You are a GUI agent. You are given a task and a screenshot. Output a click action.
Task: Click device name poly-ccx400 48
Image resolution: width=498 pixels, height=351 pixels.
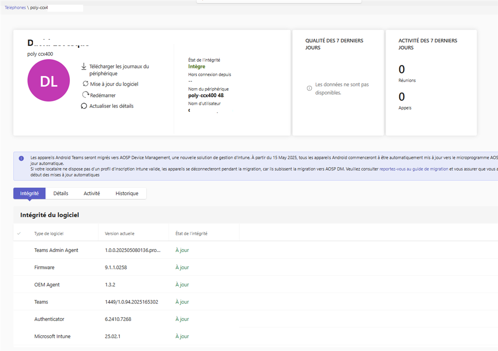(206, 95)
